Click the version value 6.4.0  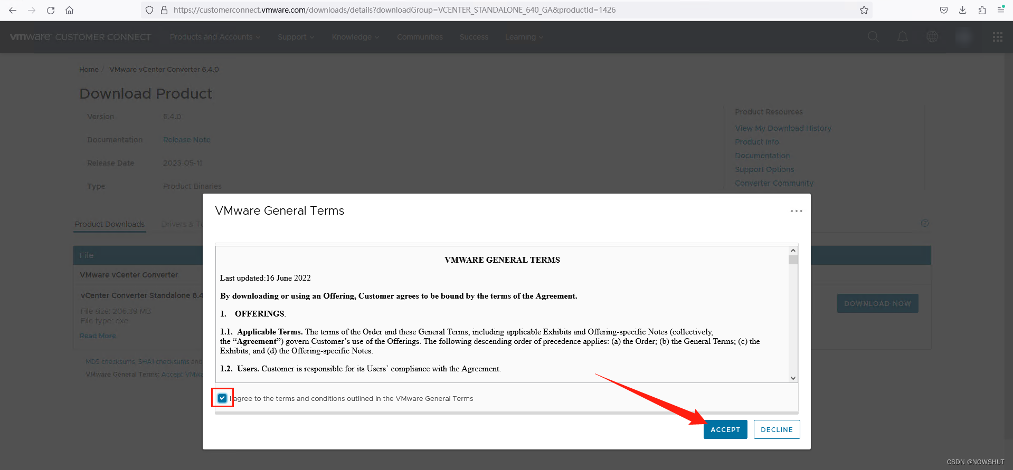172,117
